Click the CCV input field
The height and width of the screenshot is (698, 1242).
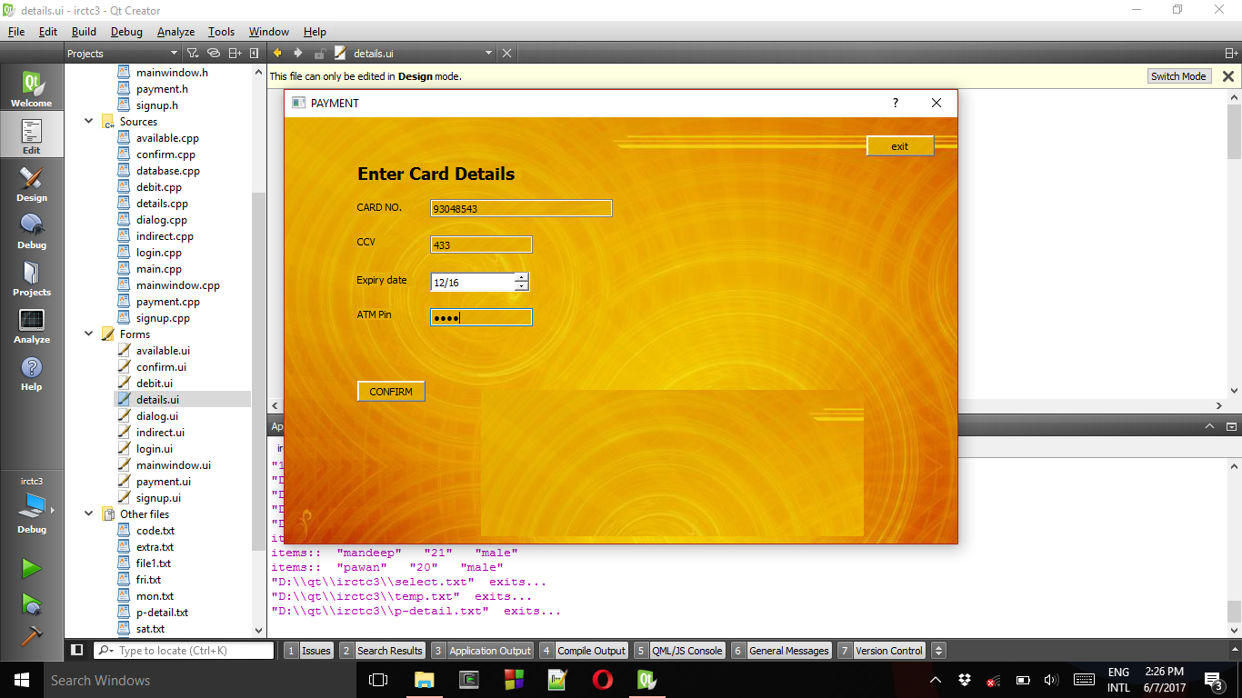[x=481, y=244]
